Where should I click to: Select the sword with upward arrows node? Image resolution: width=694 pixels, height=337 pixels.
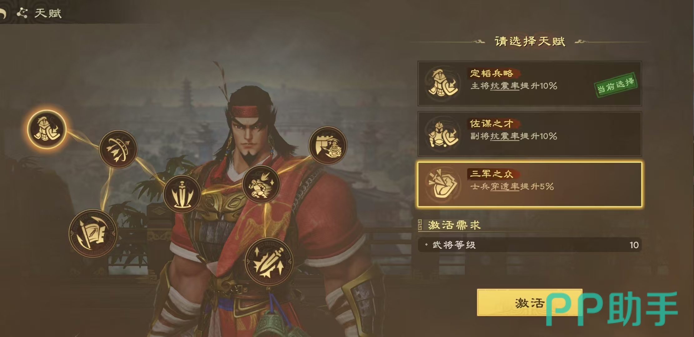click(269, 262)
